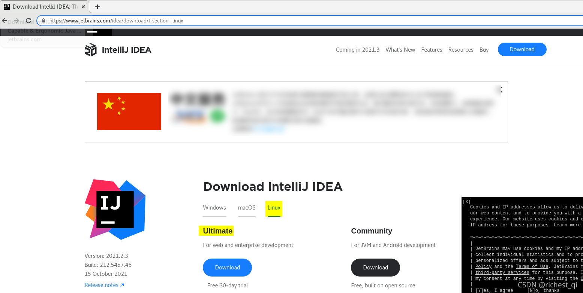Open the Terms of Use link
This screenshot has width=583, height=293.
[x=532, y=266]
